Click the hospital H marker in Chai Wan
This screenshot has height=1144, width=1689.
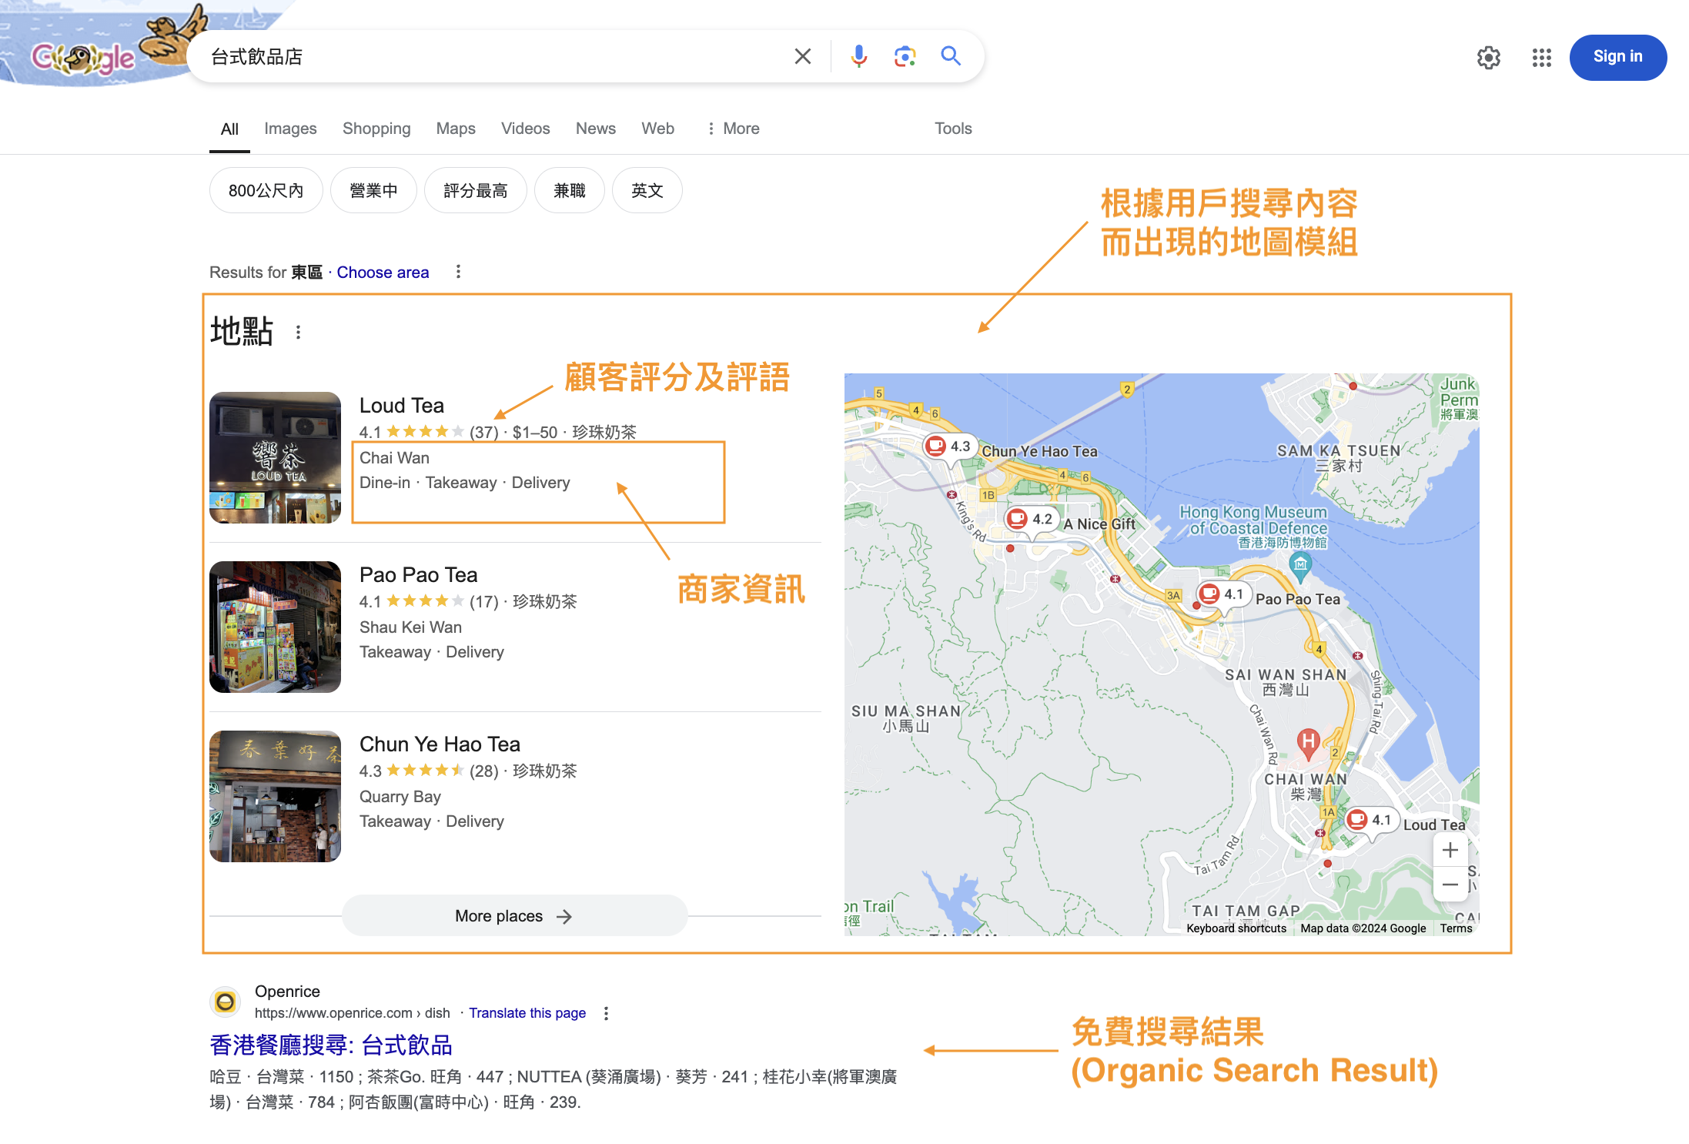coord(1308,744)
